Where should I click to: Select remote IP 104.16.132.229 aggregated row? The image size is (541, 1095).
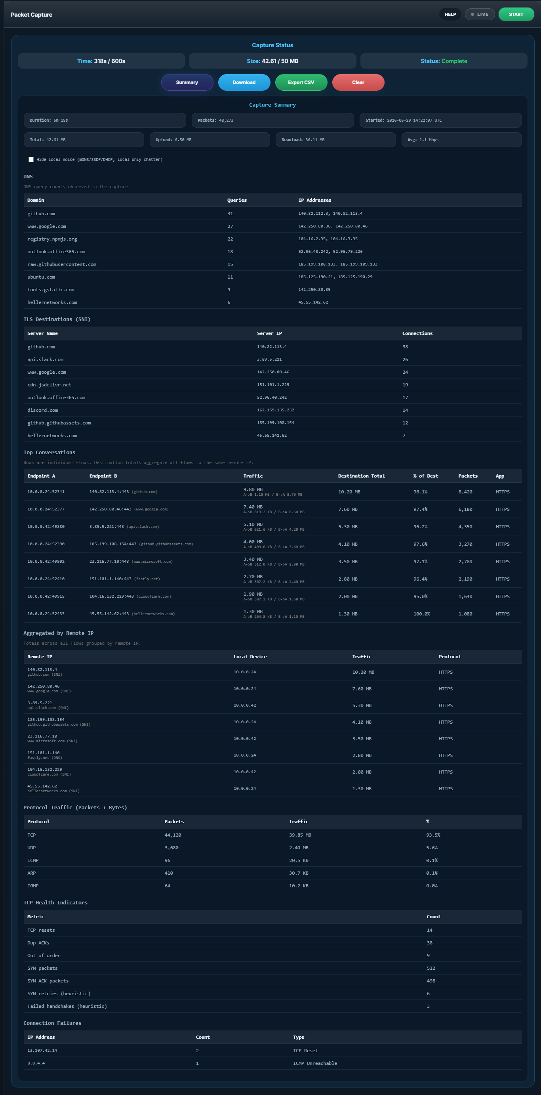[272, 772]
